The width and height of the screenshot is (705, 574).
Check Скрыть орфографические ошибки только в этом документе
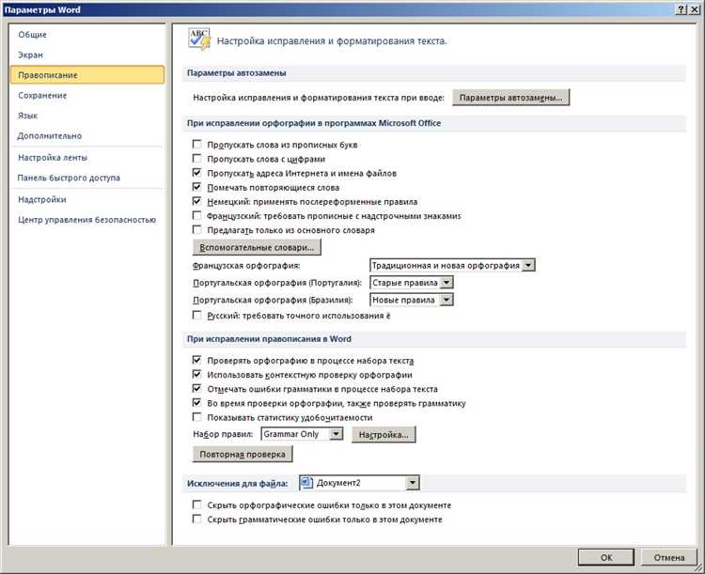(x=197, y=504)
